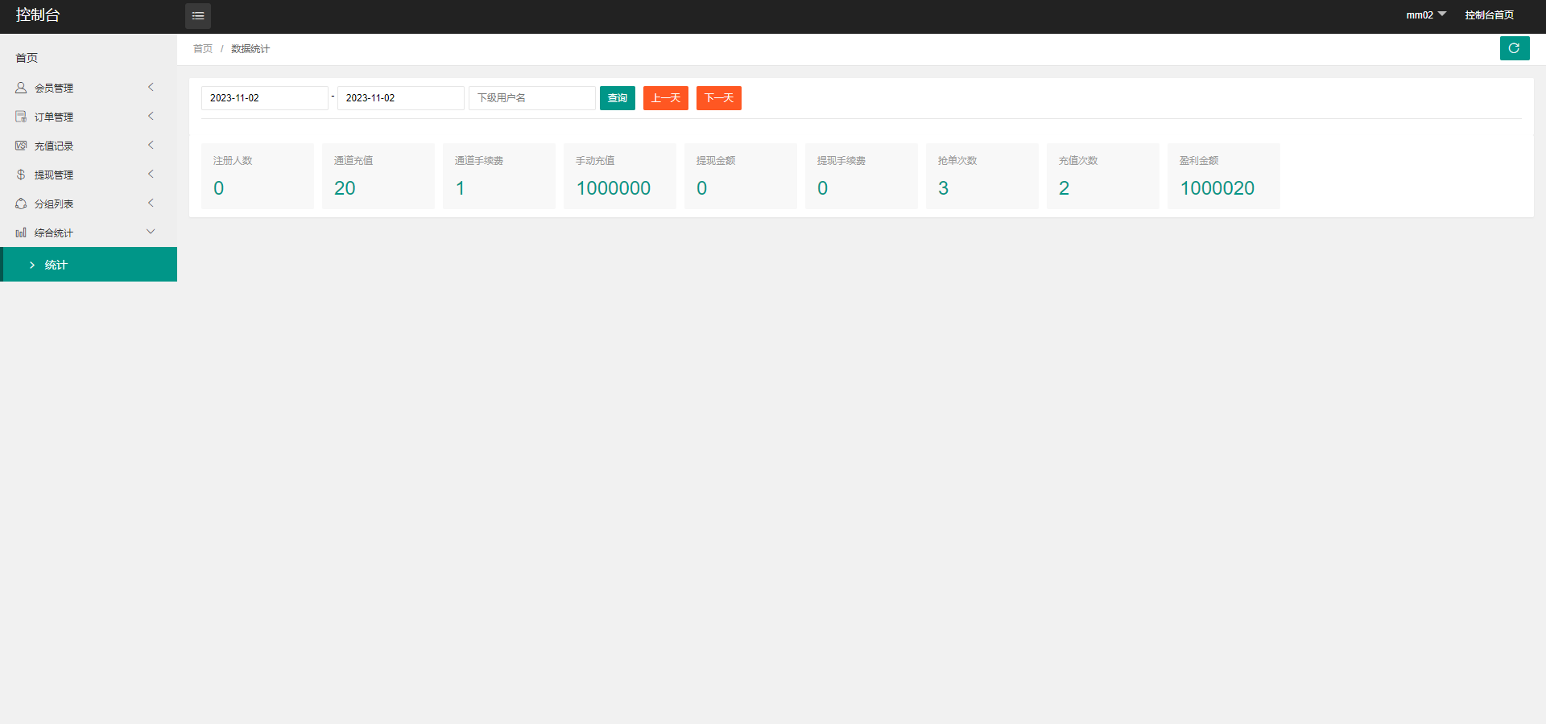Expand the 充值记录 menu chevron
This screenshot has width=1546, height=724.
pyautogui.click(x=151, y=145)
